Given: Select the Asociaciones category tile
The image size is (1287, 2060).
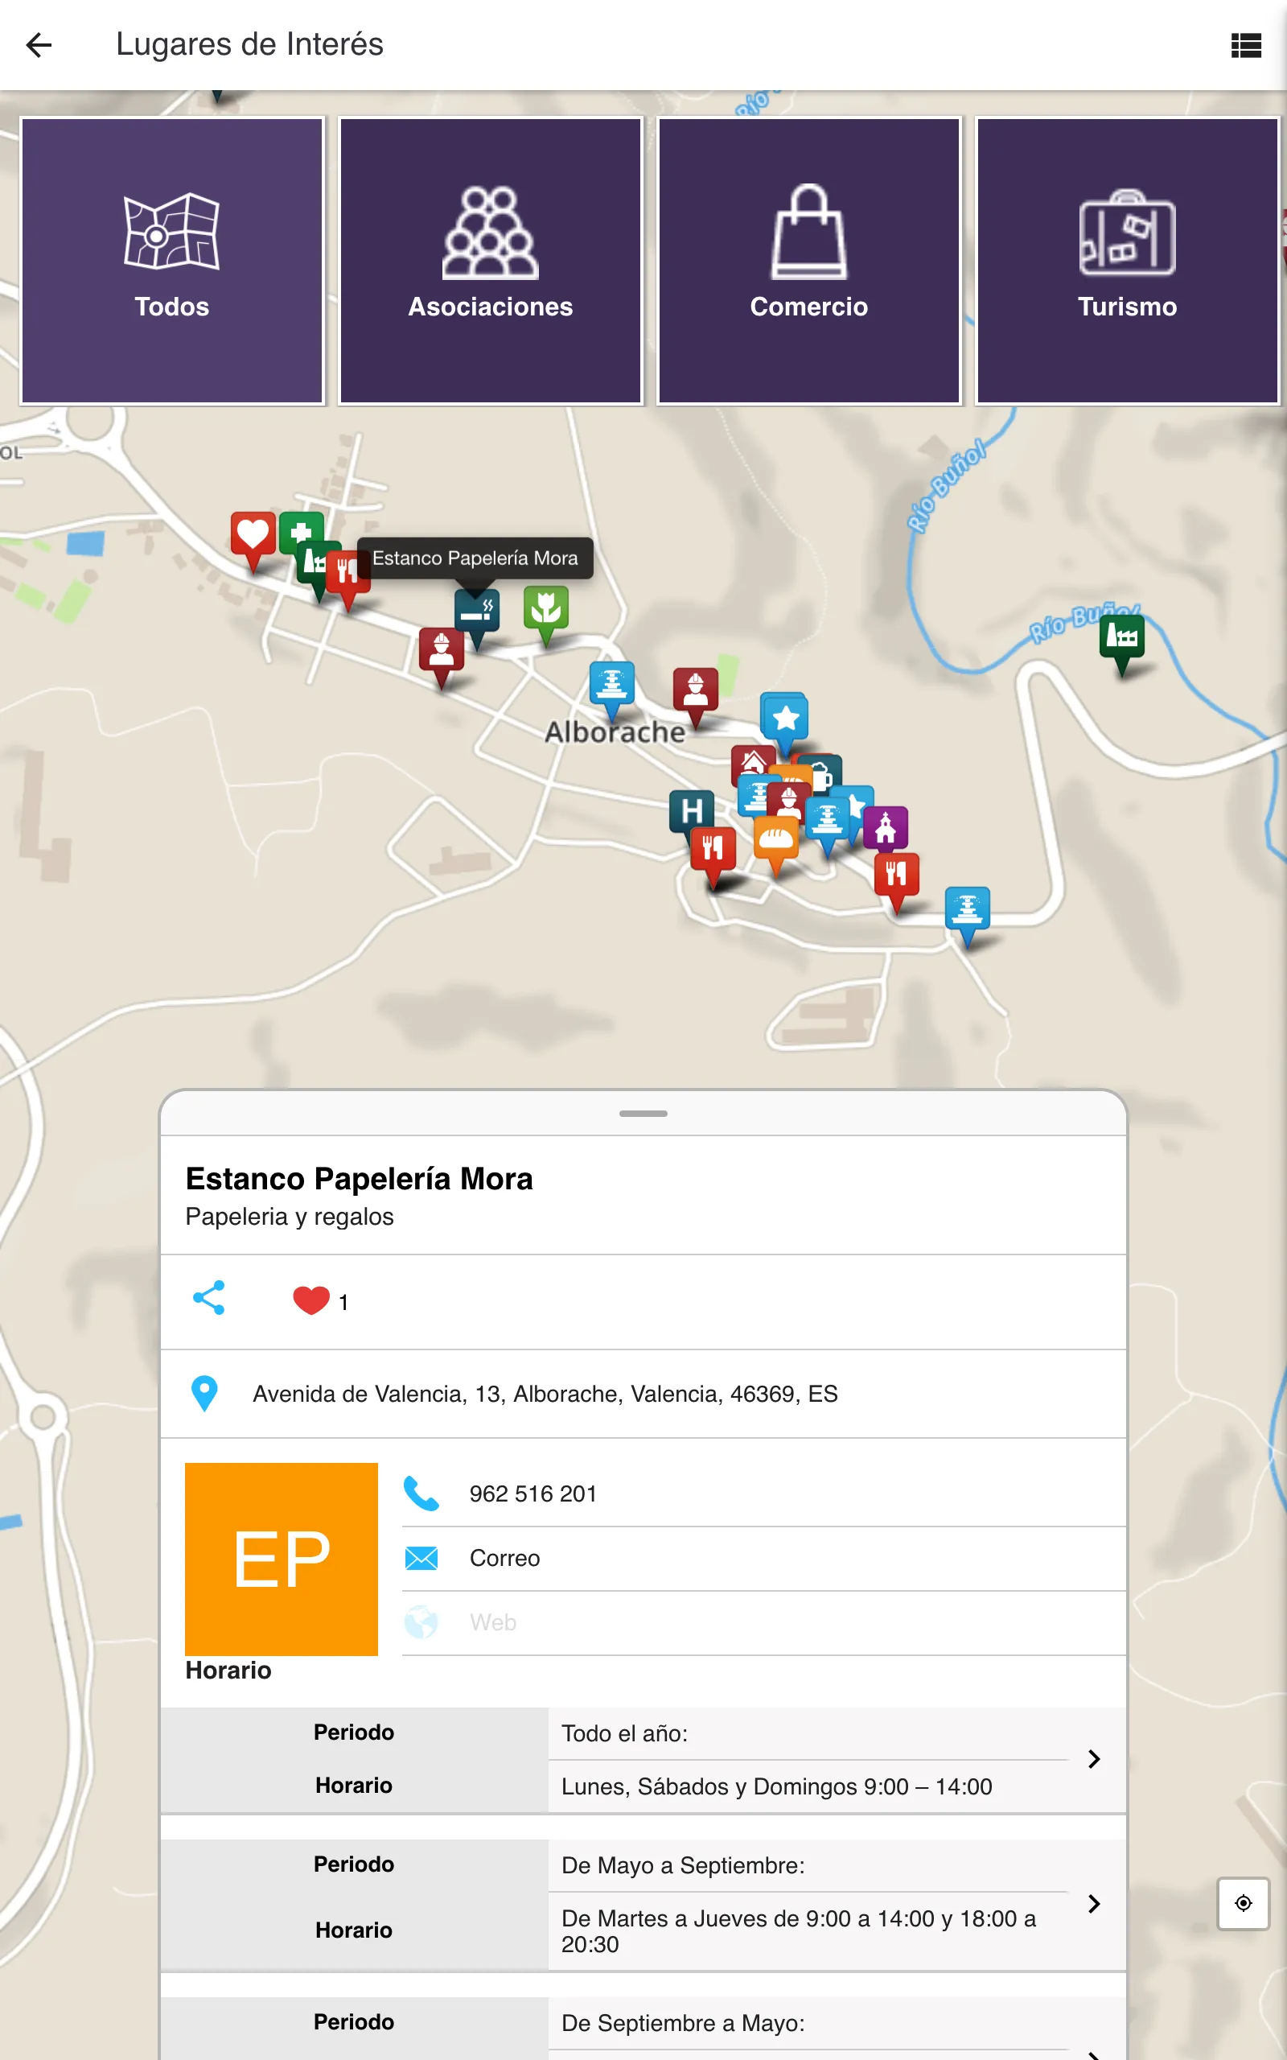Looking at the screenshot, I should click(x=491, y=261).
